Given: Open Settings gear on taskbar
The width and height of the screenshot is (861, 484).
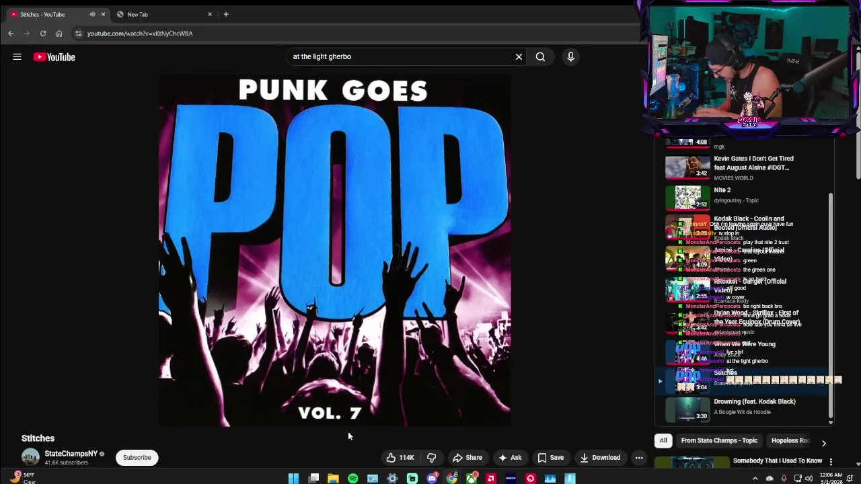Looking at the screenshot, I should 392,479.
